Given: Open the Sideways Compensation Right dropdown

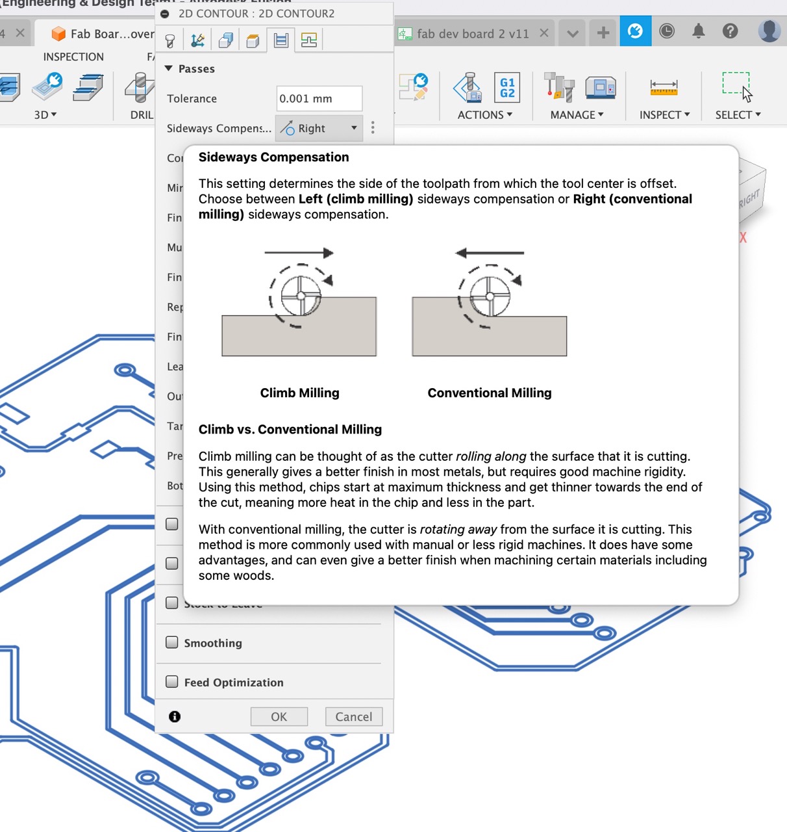Looking at the screenshot, I should pos(319,128).
